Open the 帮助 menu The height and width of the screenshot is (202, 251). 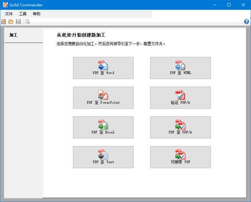coord(37,14)
